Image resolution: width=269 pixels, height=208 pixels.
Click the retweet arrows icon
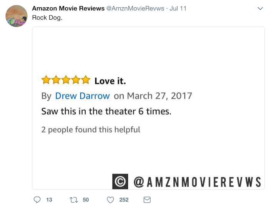(x=74, y=200)
